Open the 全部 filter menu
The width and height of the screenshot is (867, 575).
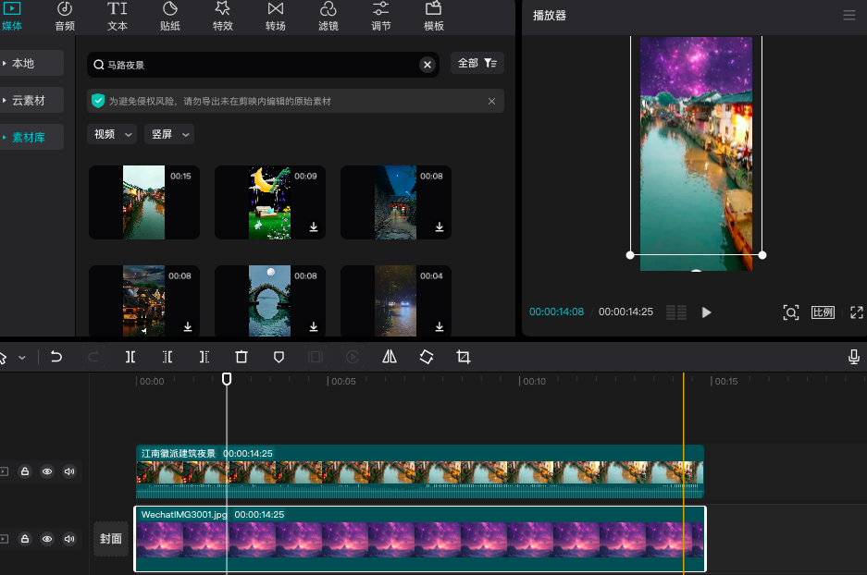(477, 63)
